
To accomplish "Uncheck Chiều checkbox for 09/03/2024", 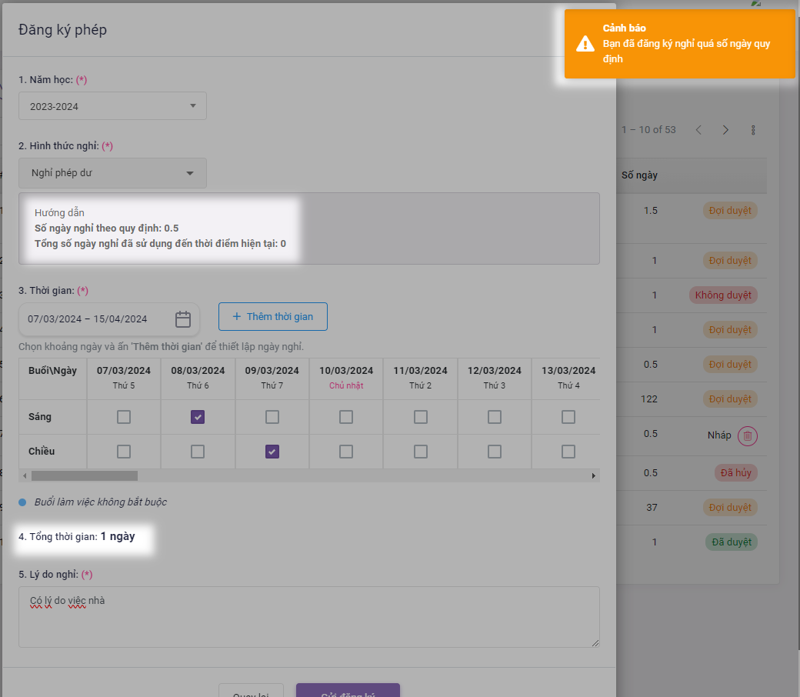I will 272,452.
